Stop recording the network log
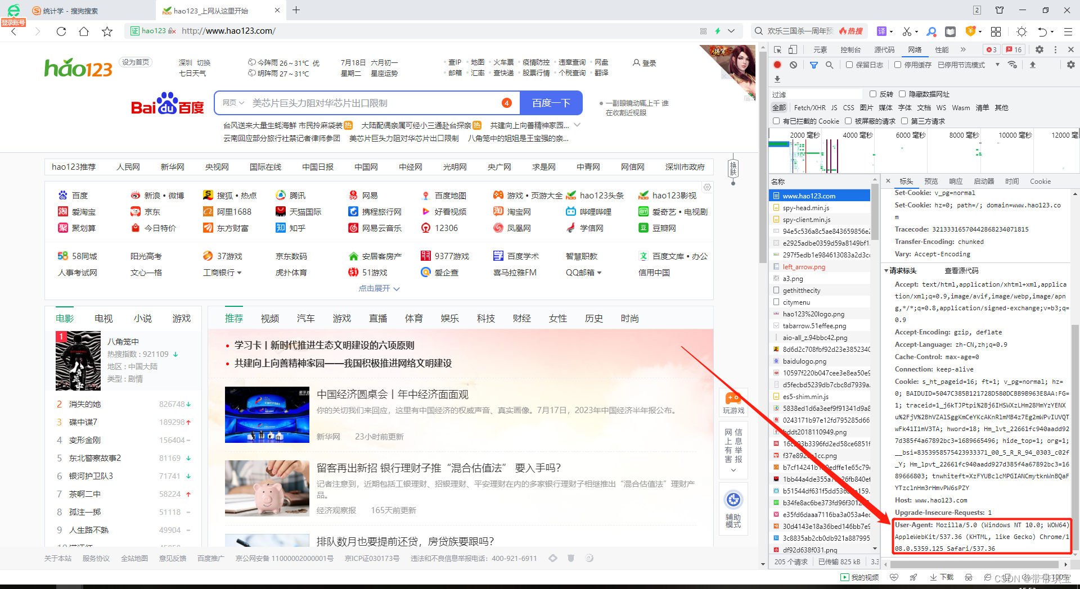The height and width of the screenshot is (589, 1080). (777, 65)
